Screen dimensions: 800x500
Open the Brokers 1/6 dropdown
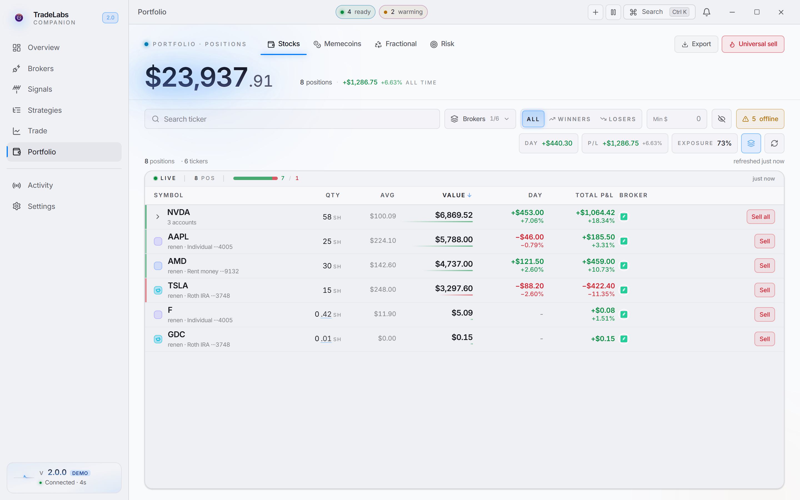click(x=480, y=119)
